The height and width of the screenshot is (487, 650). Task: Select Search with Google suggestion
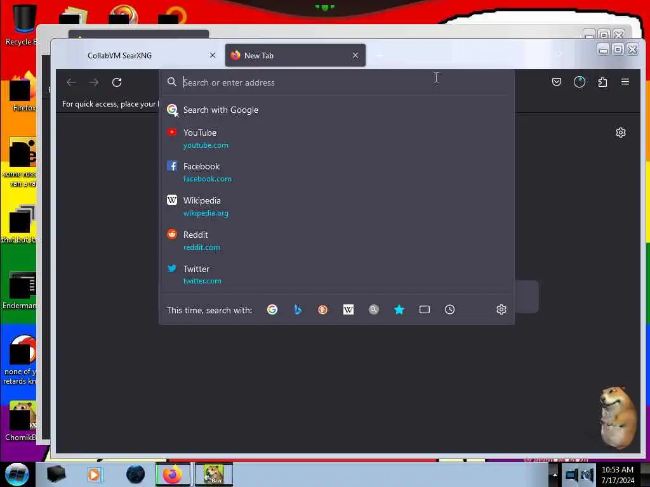coord(336,110)
